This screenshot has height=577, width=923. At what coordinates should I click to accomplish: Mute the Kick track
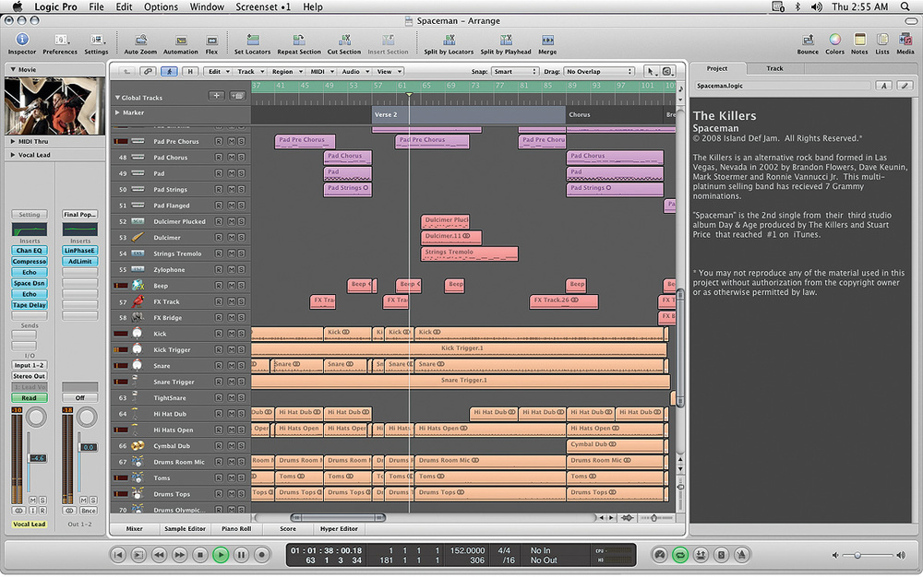click(x=231, y=334)
